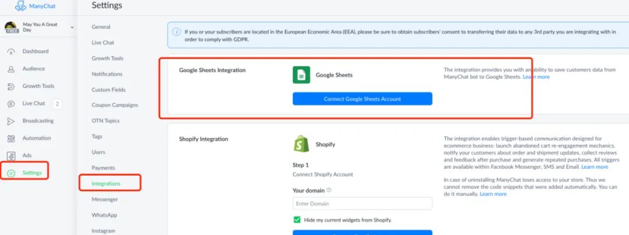This screenshot has width=629, height=235.
Task: Click the Audience person icon
Action: pos(11,69)
